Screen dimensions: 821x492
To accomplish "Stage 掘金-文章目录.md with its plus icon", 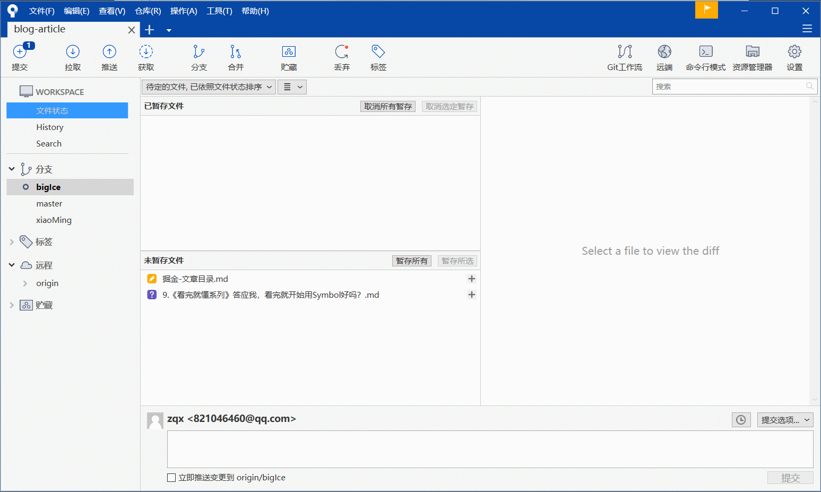I will pyautogui.click(x=471, y=279).
